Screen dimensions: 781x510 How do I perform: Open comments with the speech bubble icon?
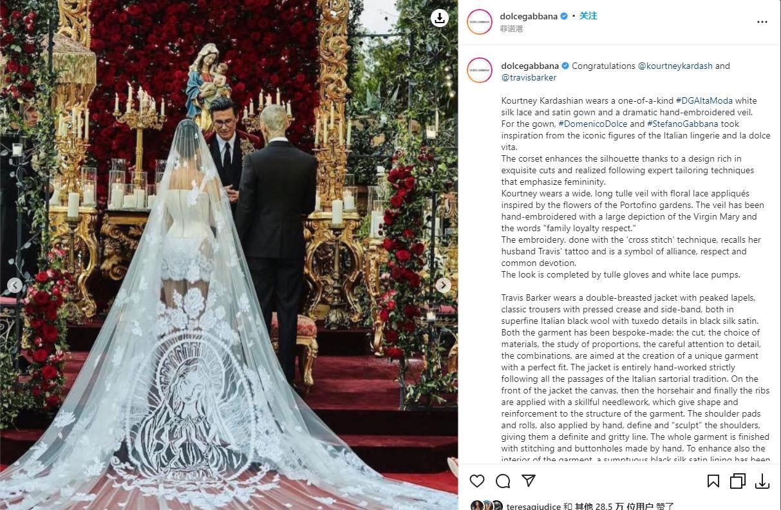click(503, 481)
